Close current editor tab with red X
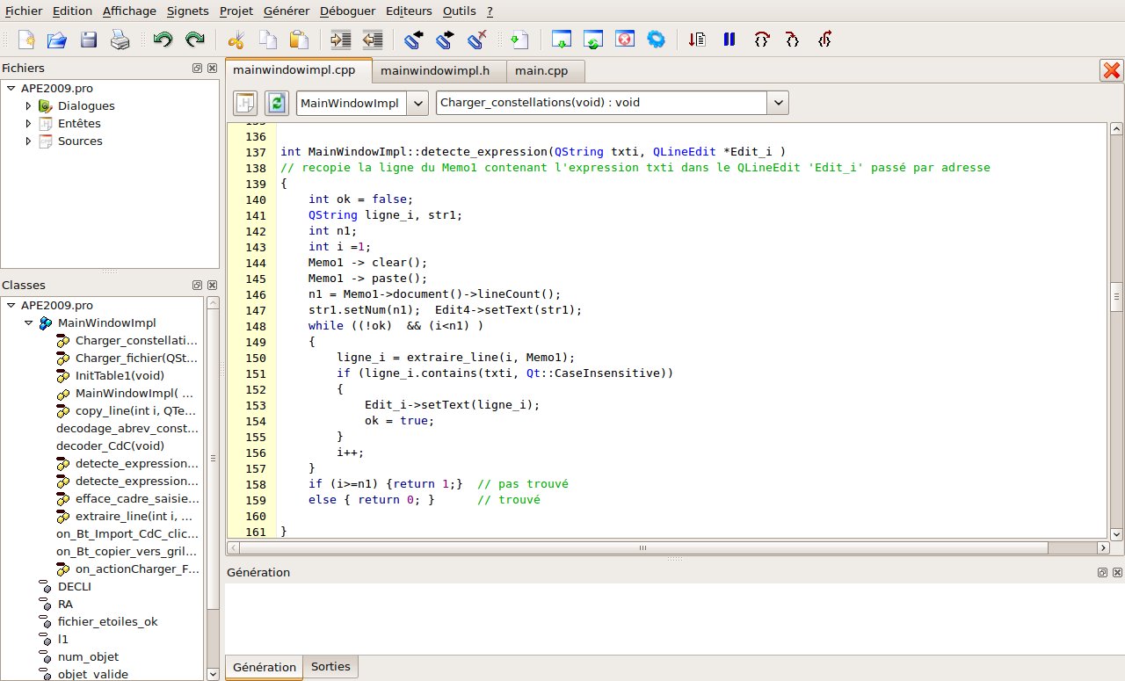The image size is (1125, 681). pyautogui.click(x=1111, y=71)
